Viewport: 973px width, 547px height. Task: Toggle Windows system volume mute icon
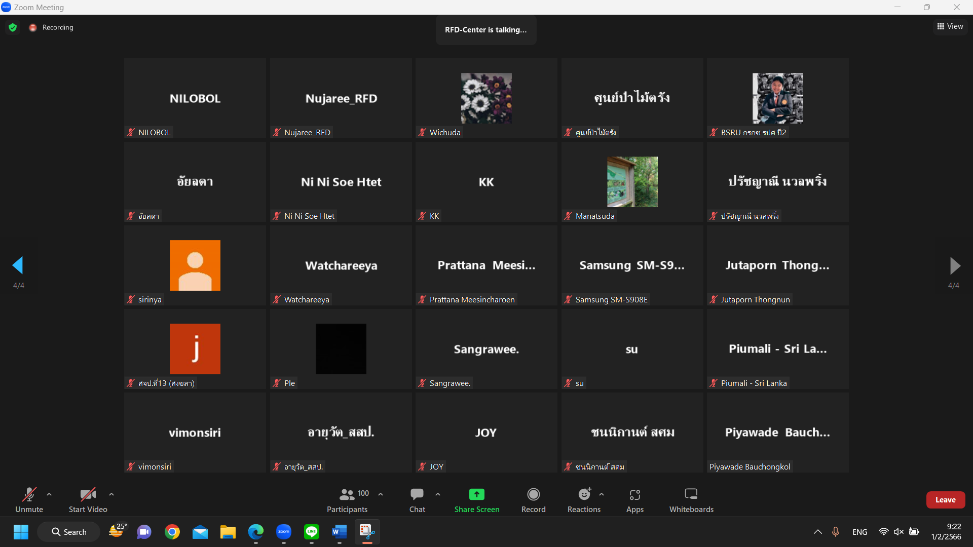[899, 532]
